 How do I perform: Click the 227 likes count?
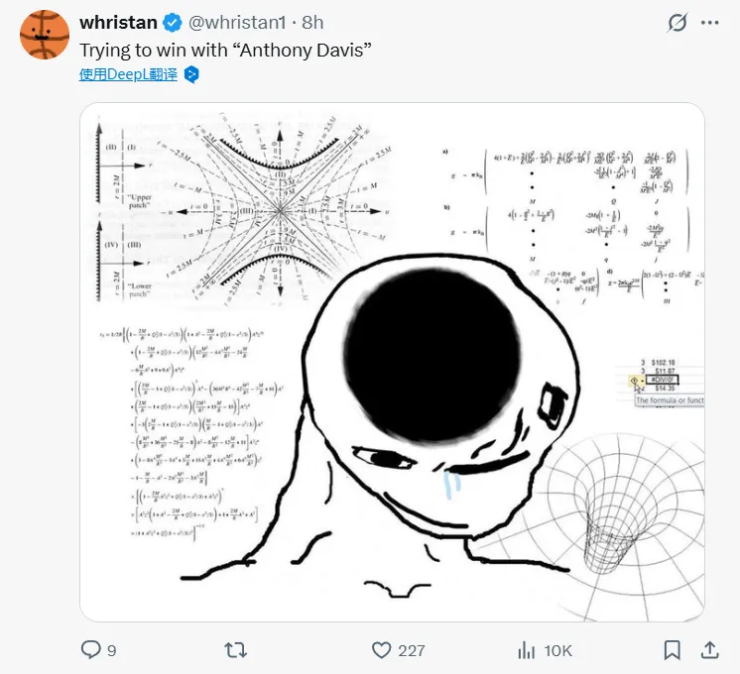pyautogui.click(x=411, y=651)
